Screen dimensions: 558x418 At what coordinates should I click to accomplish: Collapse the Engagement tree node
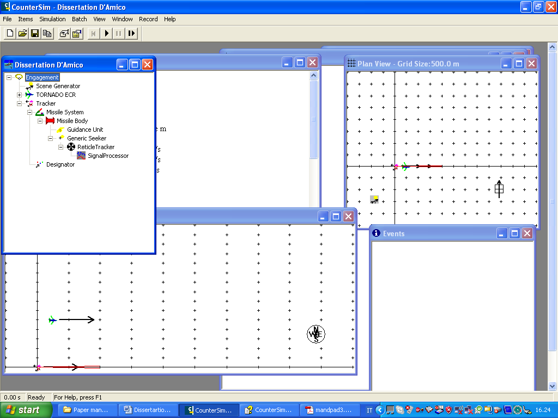click(x=9, y=77)
